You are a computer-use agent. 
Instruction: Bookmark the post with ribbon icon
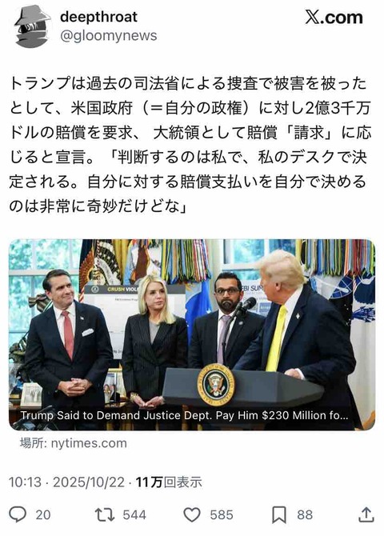(x=279, y=515)
